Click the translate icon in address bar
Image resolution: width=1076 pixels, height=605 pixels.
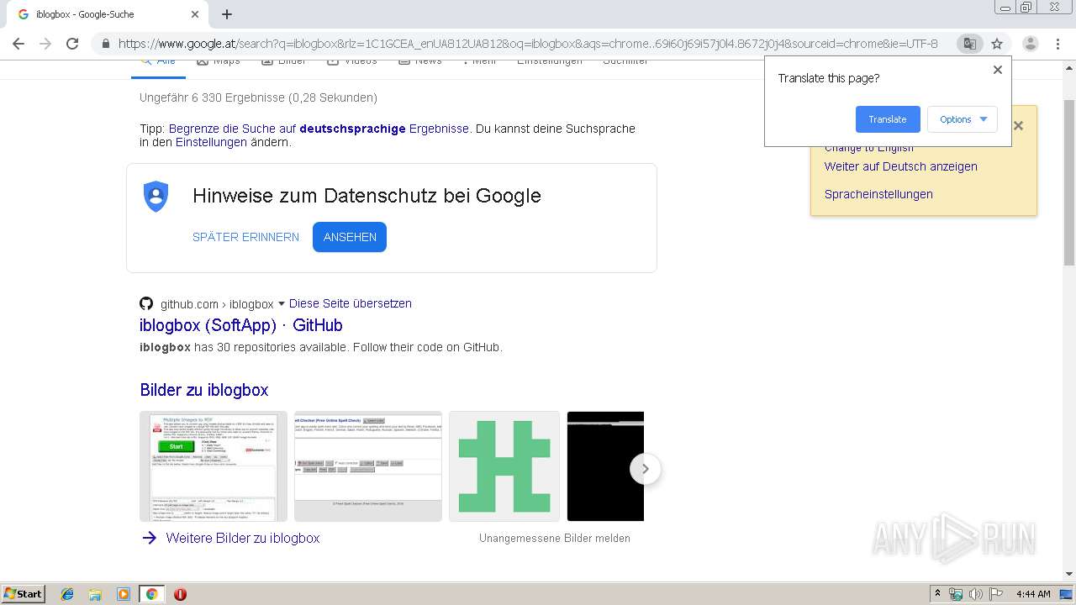tap(969, 44)
